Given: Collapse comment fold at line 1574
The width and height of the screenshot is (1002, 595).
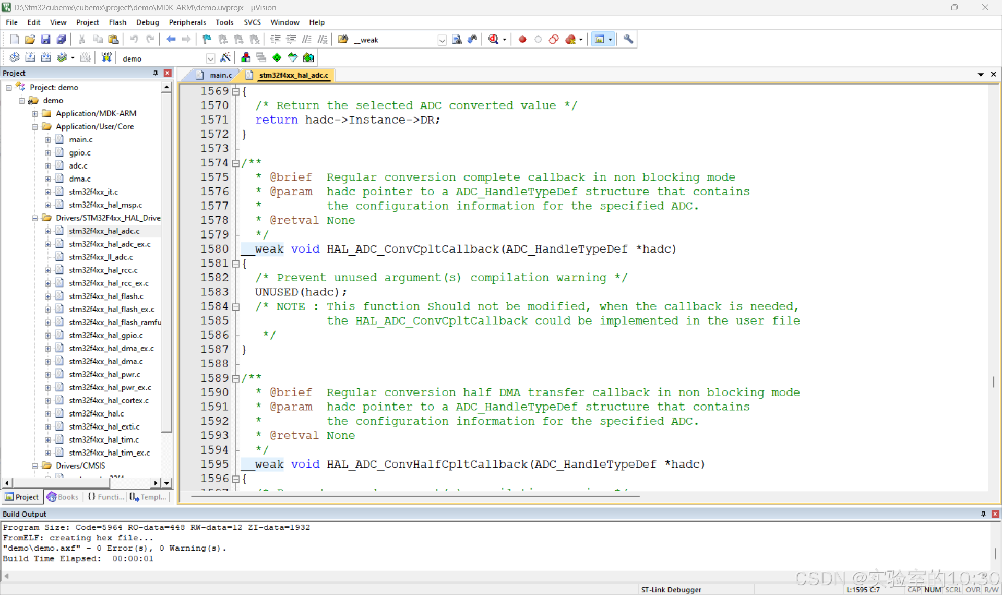Looking at the screenshot, I should click(236, 163).
